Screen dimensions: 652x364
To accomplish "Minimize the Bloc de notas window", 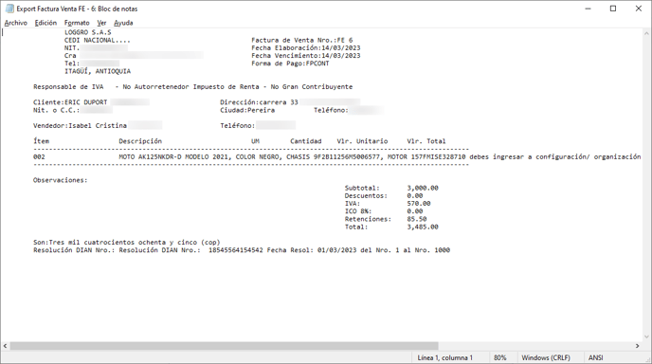I will (588, 9).
